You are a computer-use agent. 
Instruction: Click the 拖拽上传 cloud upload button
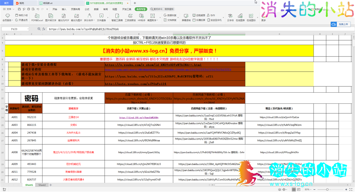341,24
